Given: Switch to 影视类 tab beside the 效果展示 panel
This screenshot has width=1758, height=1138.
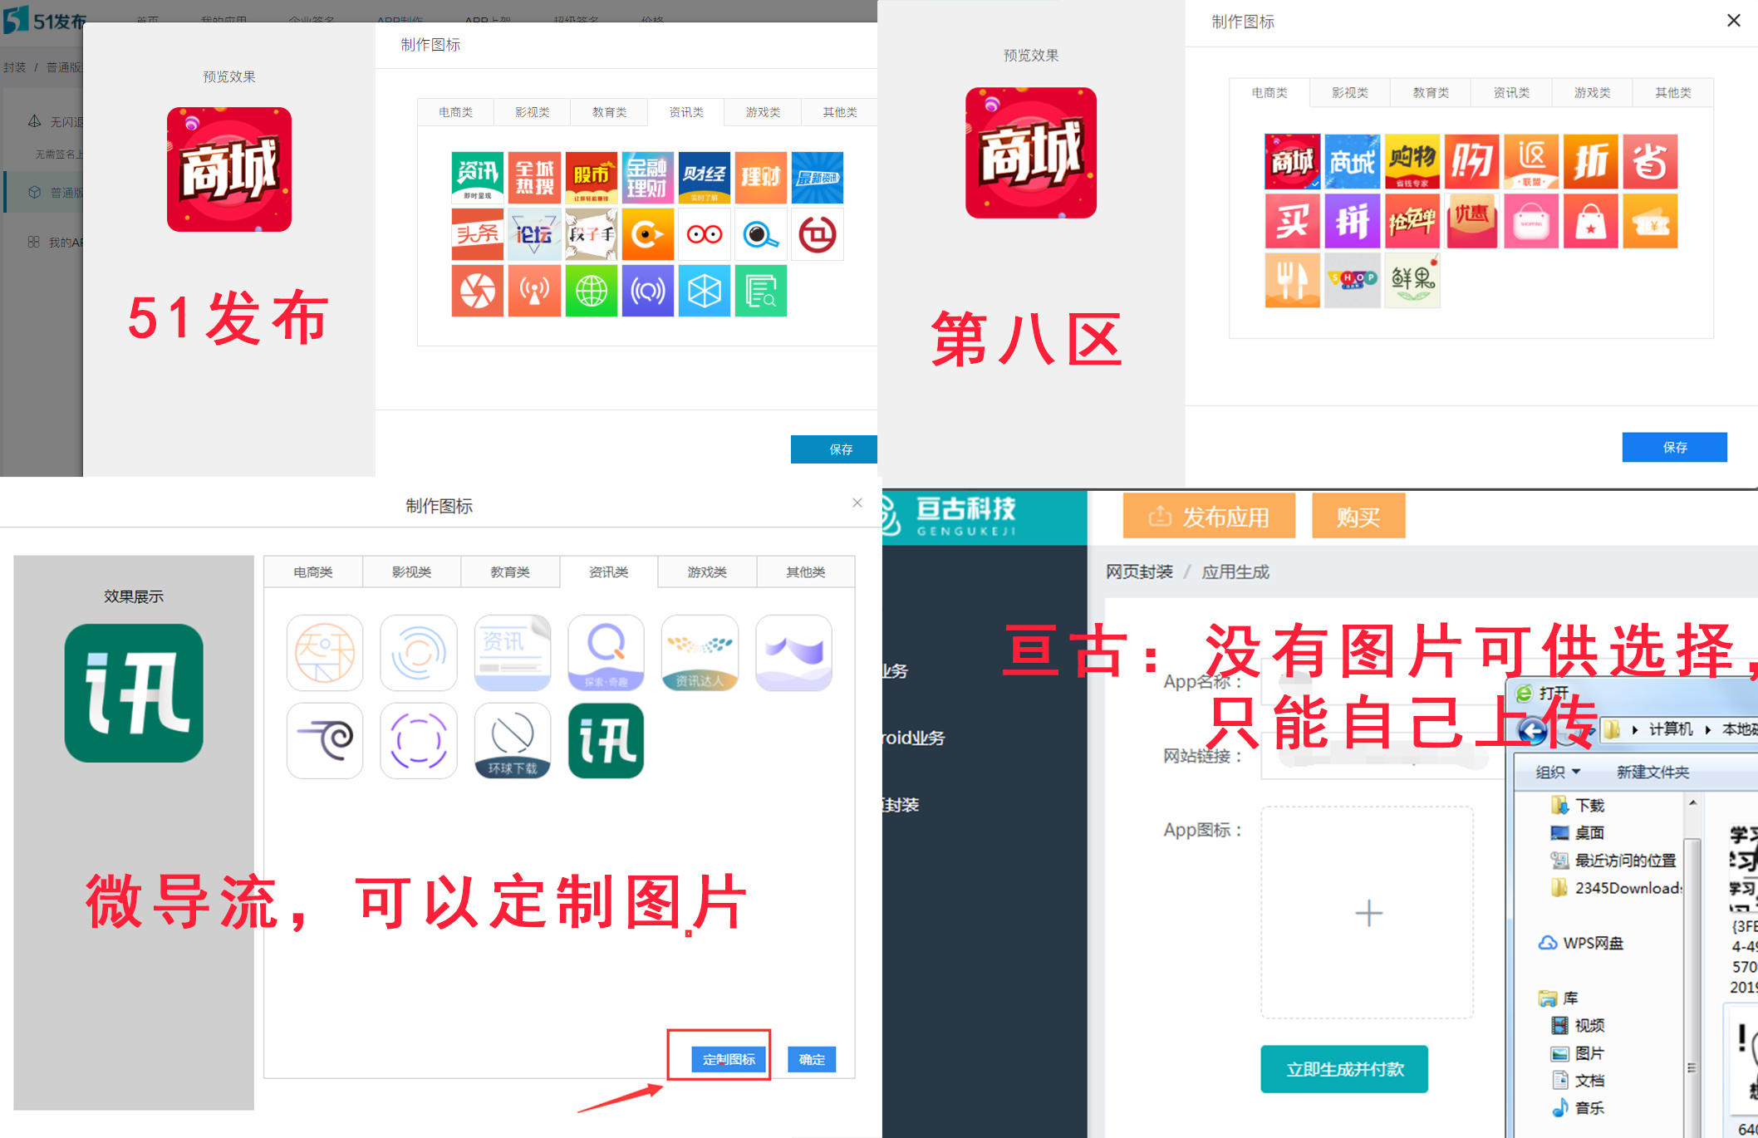Looking at the screenshot, I should point(411,572).
